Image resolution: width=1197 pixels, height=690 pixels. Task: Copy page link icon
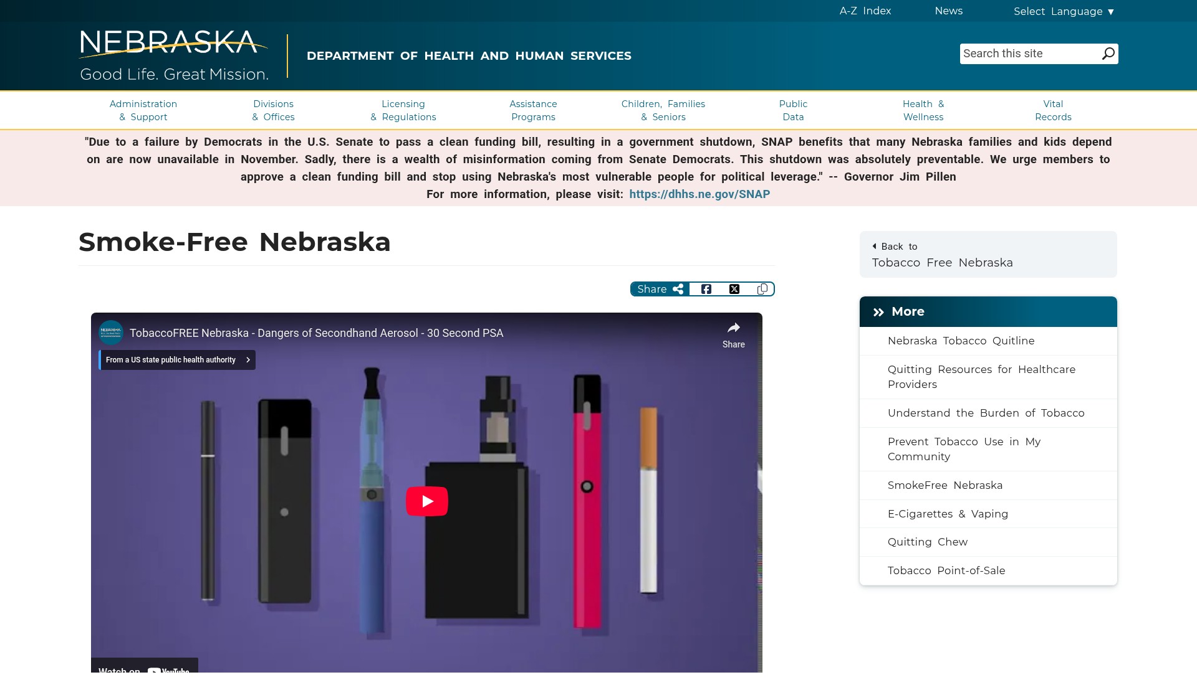(762, 289)
